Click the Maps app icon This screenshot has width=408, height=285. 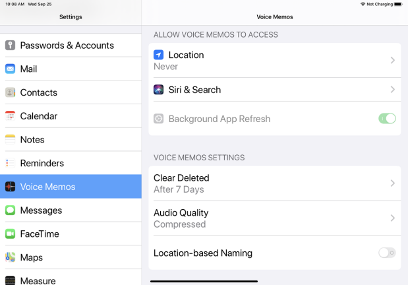[10, 257]
